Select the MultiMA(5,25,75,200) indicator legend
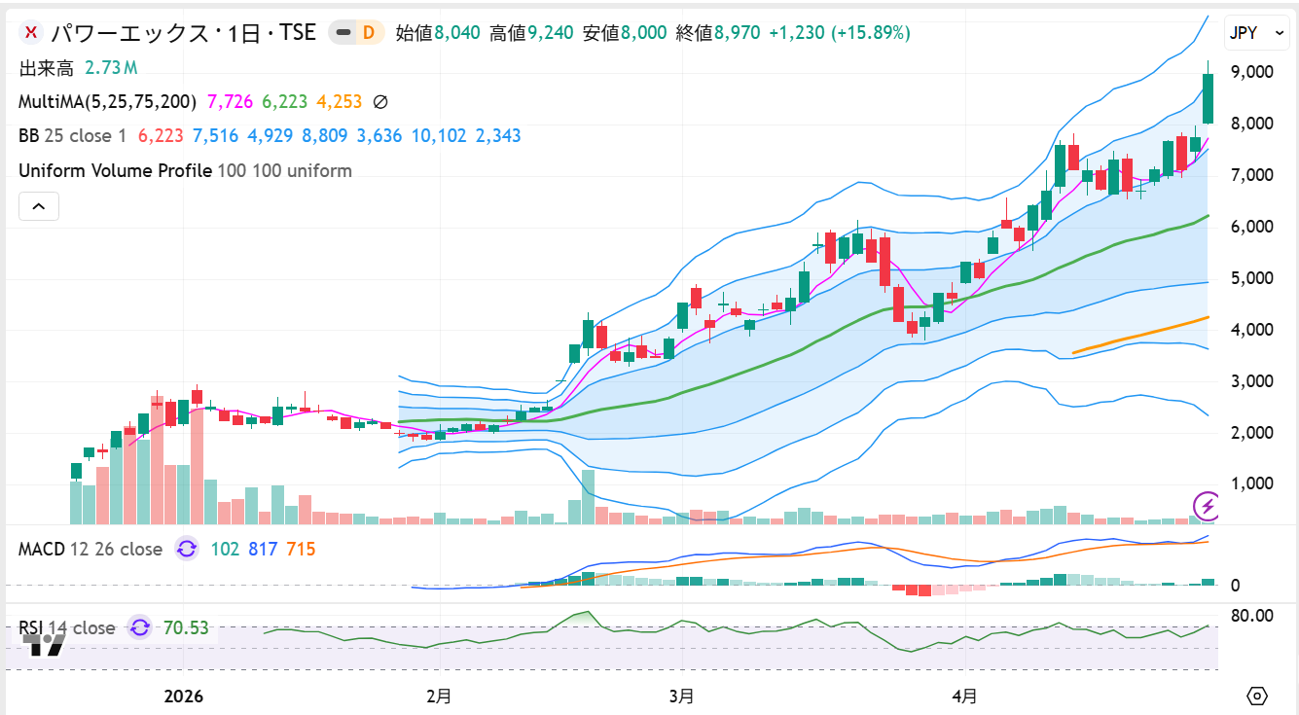The width and height of the screenshot is (1299, 715). coord(108,101)
